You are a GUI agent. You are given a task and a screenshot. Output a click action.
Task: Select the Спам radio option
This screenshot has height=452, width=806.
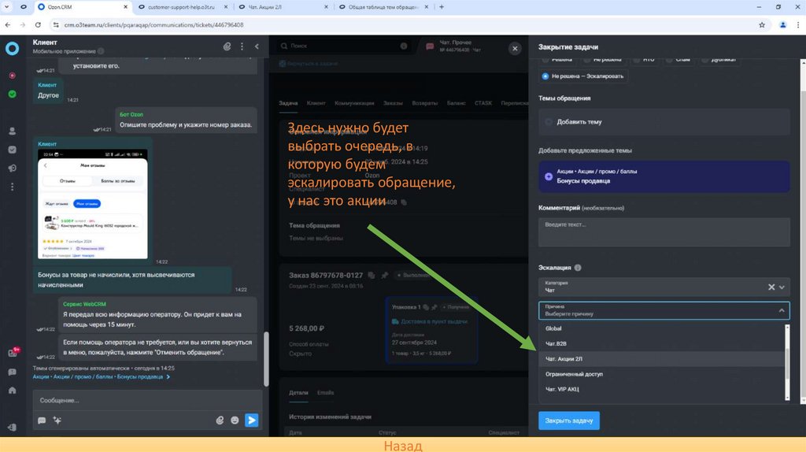click(678, 60)
